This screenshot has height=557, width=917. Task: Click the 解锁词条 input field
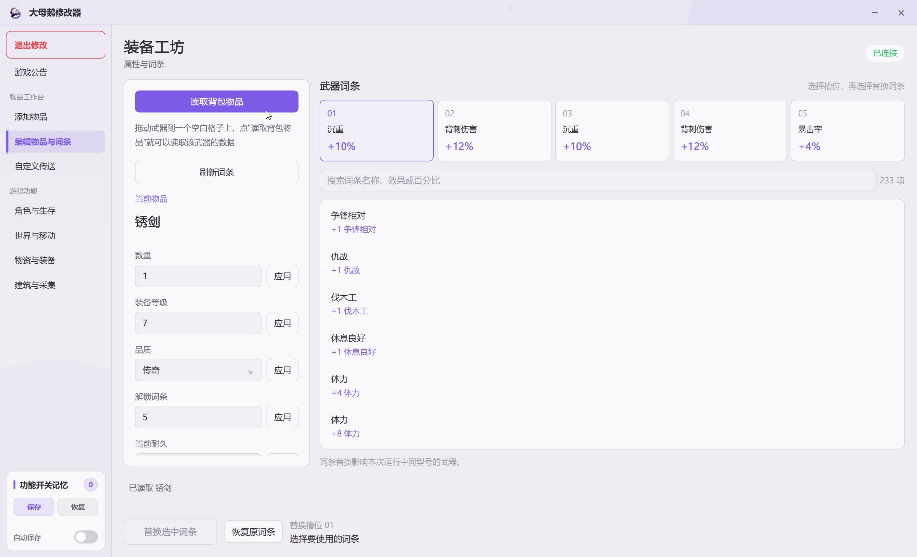(198, 417)
